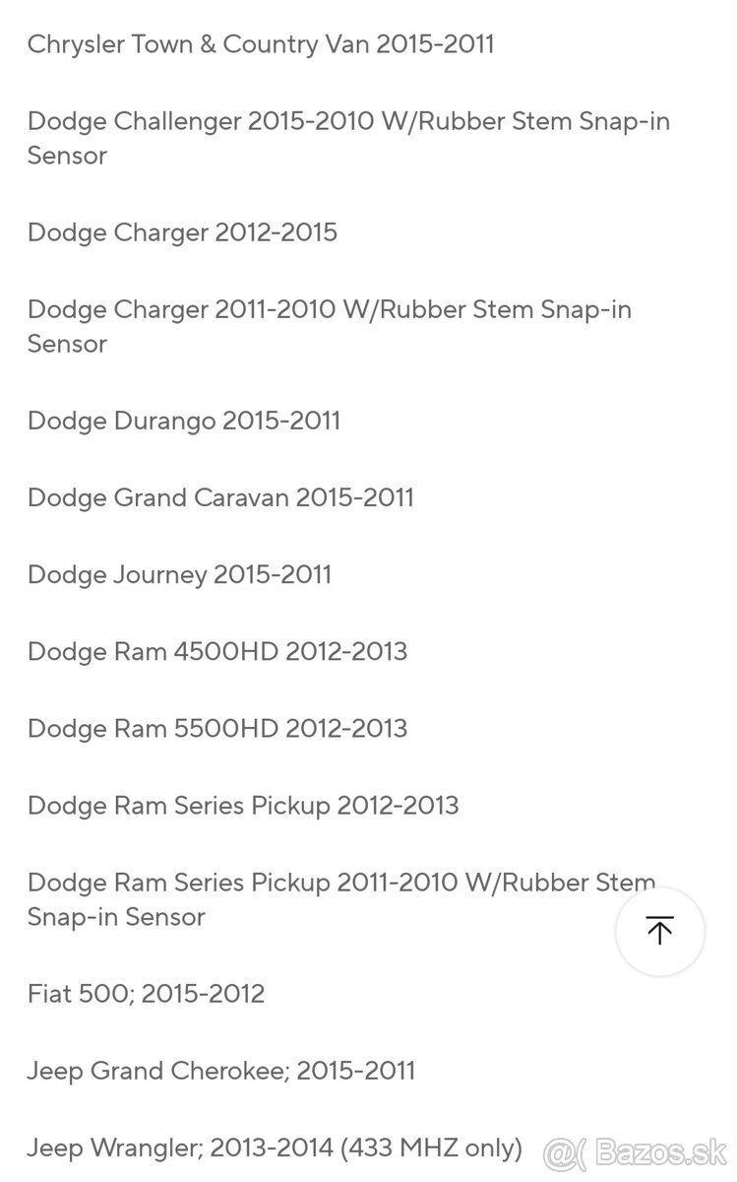Select the Dodge Durango 2015-2011 line
Screen dimensions: 738x1182
pos(184,421)
